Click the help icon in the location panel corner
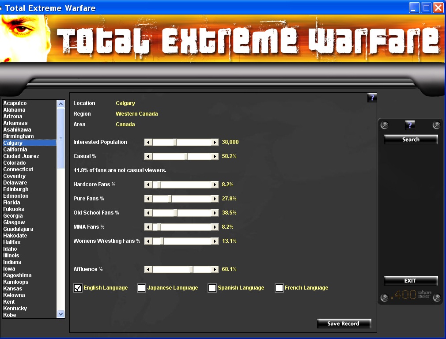 [x=372, y=98]
